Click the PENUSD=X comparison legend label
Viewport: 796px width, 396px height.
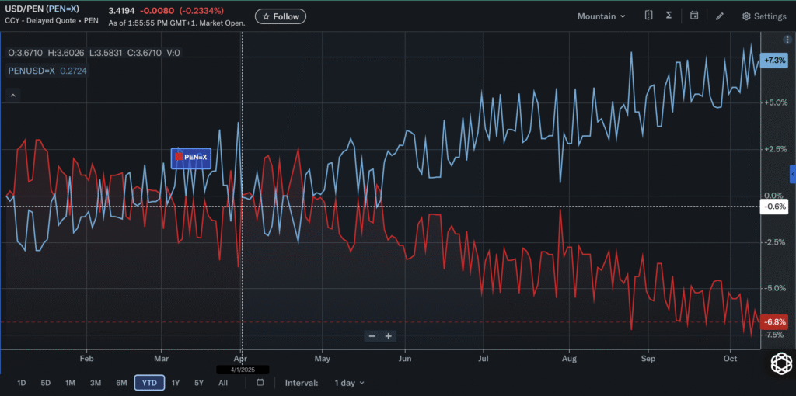[31, 71]
